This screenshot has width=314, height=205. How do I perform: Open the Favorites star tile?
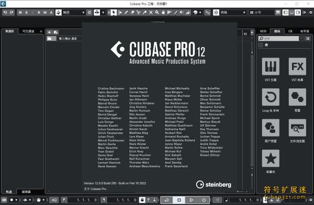click(271, 158)
